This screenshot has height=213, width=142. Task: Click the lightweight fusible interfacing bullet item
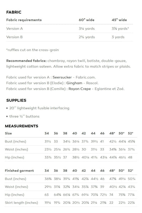click(x=38, y=108)
